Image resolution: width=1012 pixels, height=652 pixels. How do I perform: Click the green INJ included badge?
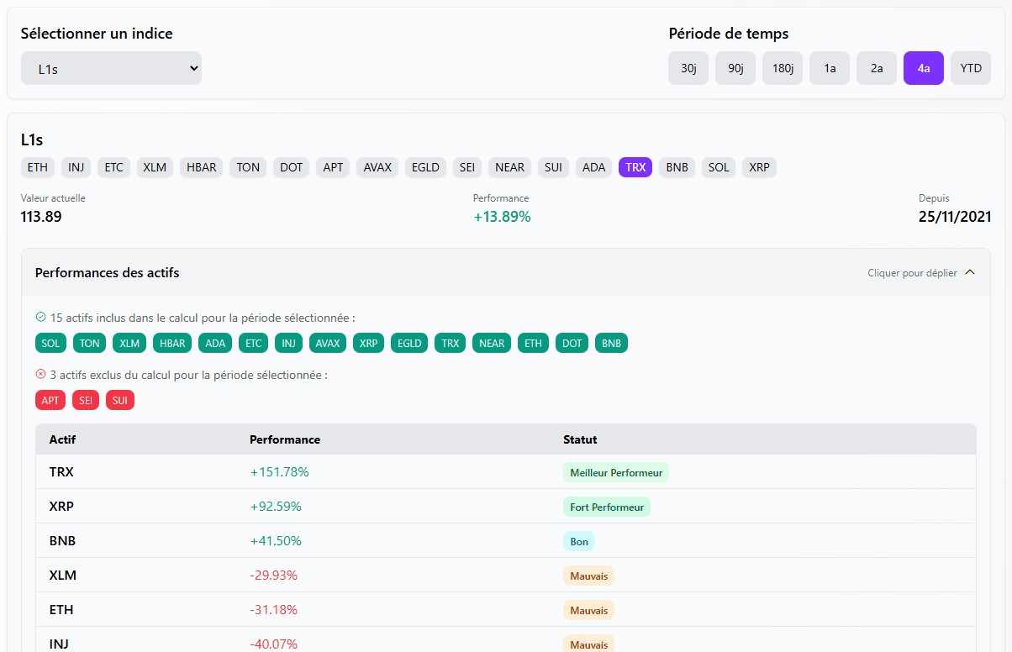click(x=288, y=343)
